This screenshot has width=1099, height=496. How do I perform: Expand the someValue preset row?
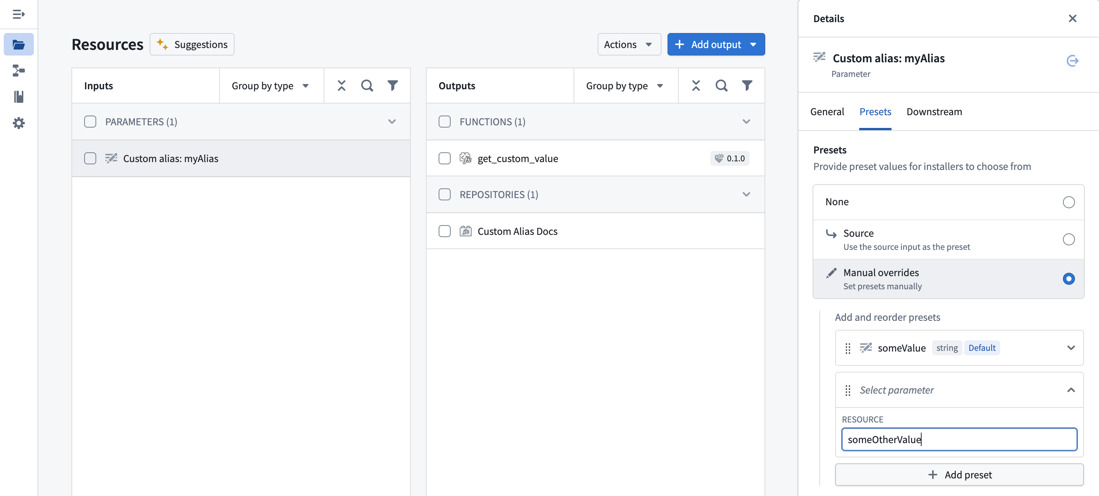click(x=1070, y=348)
